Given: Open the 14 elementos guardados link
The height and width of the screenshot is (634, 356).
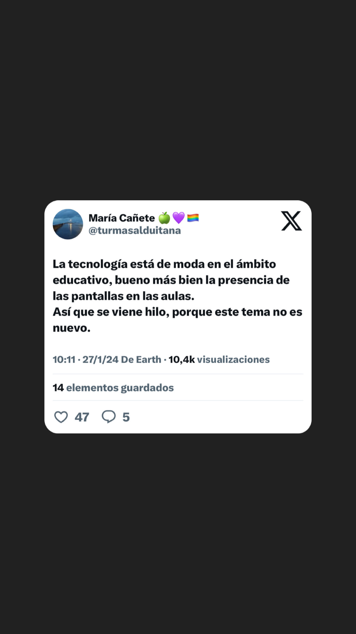Looking at the screenshot, I should [113, 388].
